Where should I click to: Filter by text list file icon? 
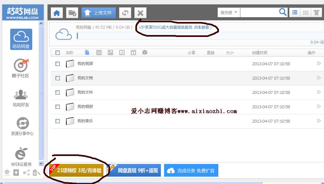coord(99,53)
